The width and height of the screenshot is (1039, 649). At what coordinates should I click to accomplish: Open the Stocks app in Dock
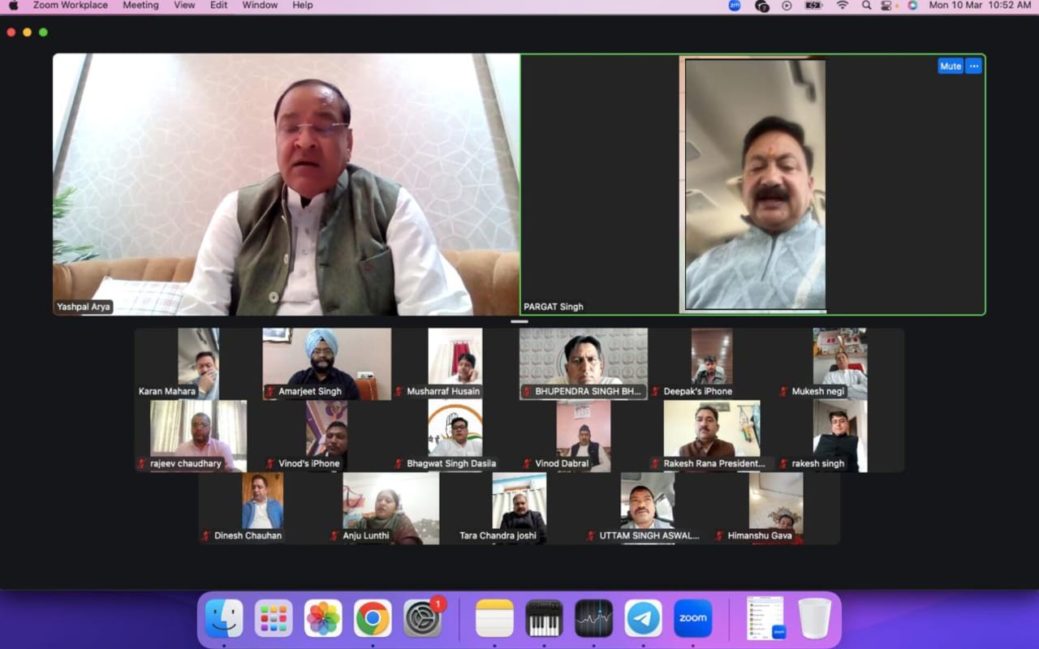pos(593,618)
